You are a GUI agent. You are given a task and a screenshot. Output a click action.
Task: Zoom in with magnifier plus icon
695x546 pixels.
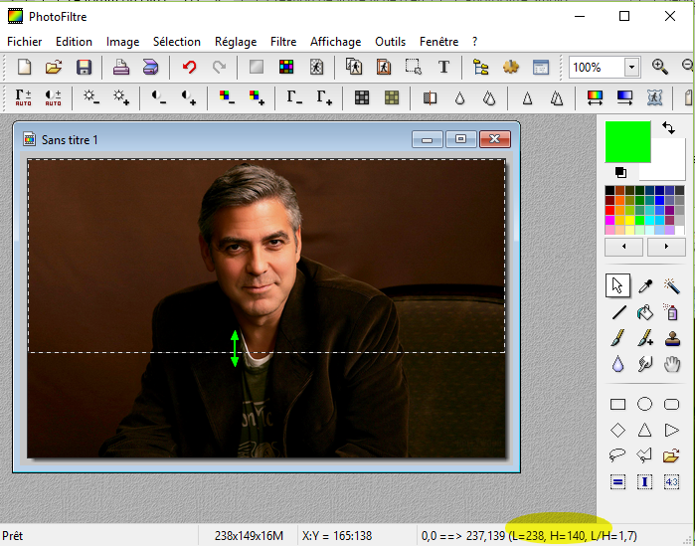pos(660,67)
